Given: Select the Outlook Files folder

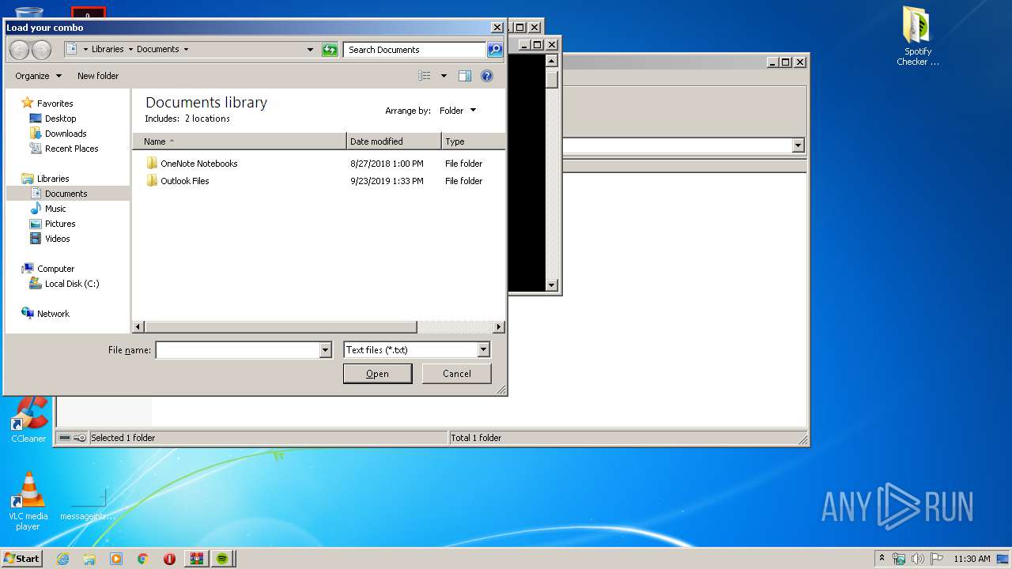Looking at the screenshot, I should tap(184, 181).
